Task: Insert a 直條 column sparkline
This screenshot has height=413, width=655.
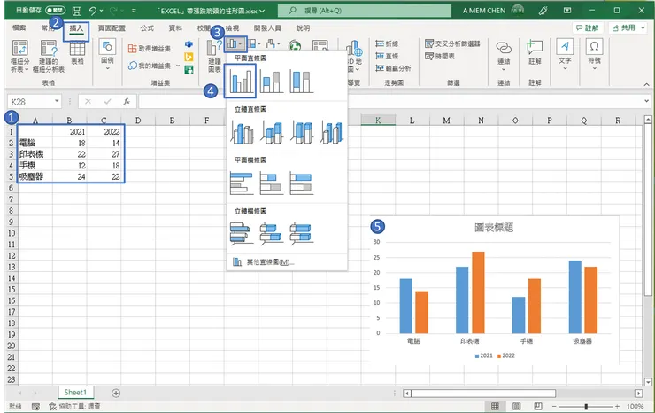Action: point(387,56)
